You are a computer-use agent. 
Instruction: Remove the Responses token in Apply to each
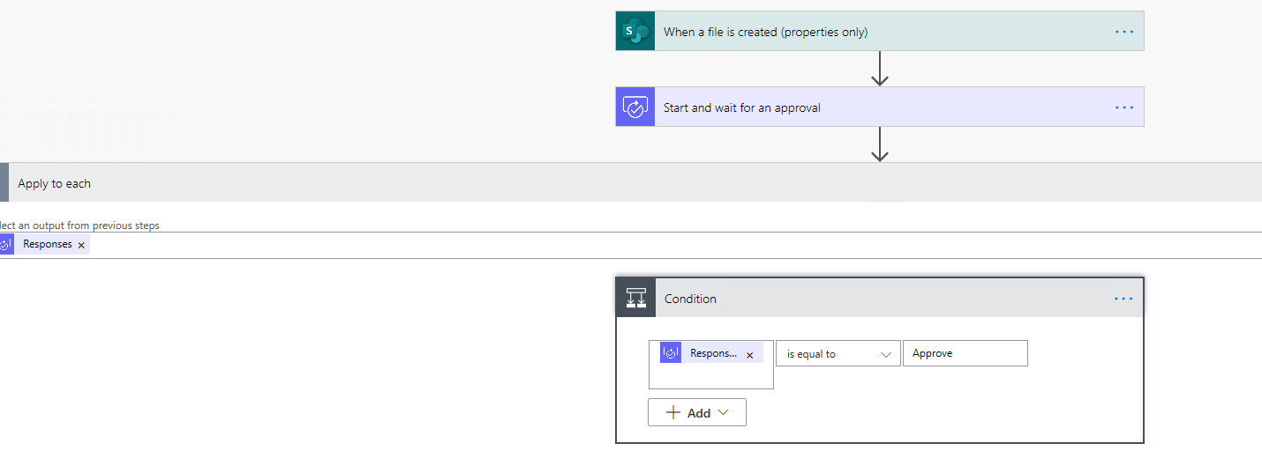pos(81,245)
